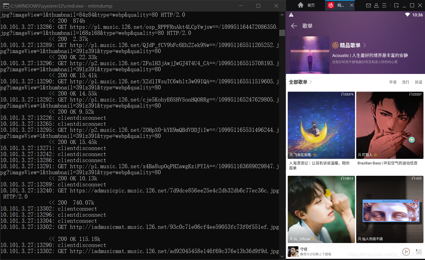Play the current song in mini player
425x260 pixels.
406,251
